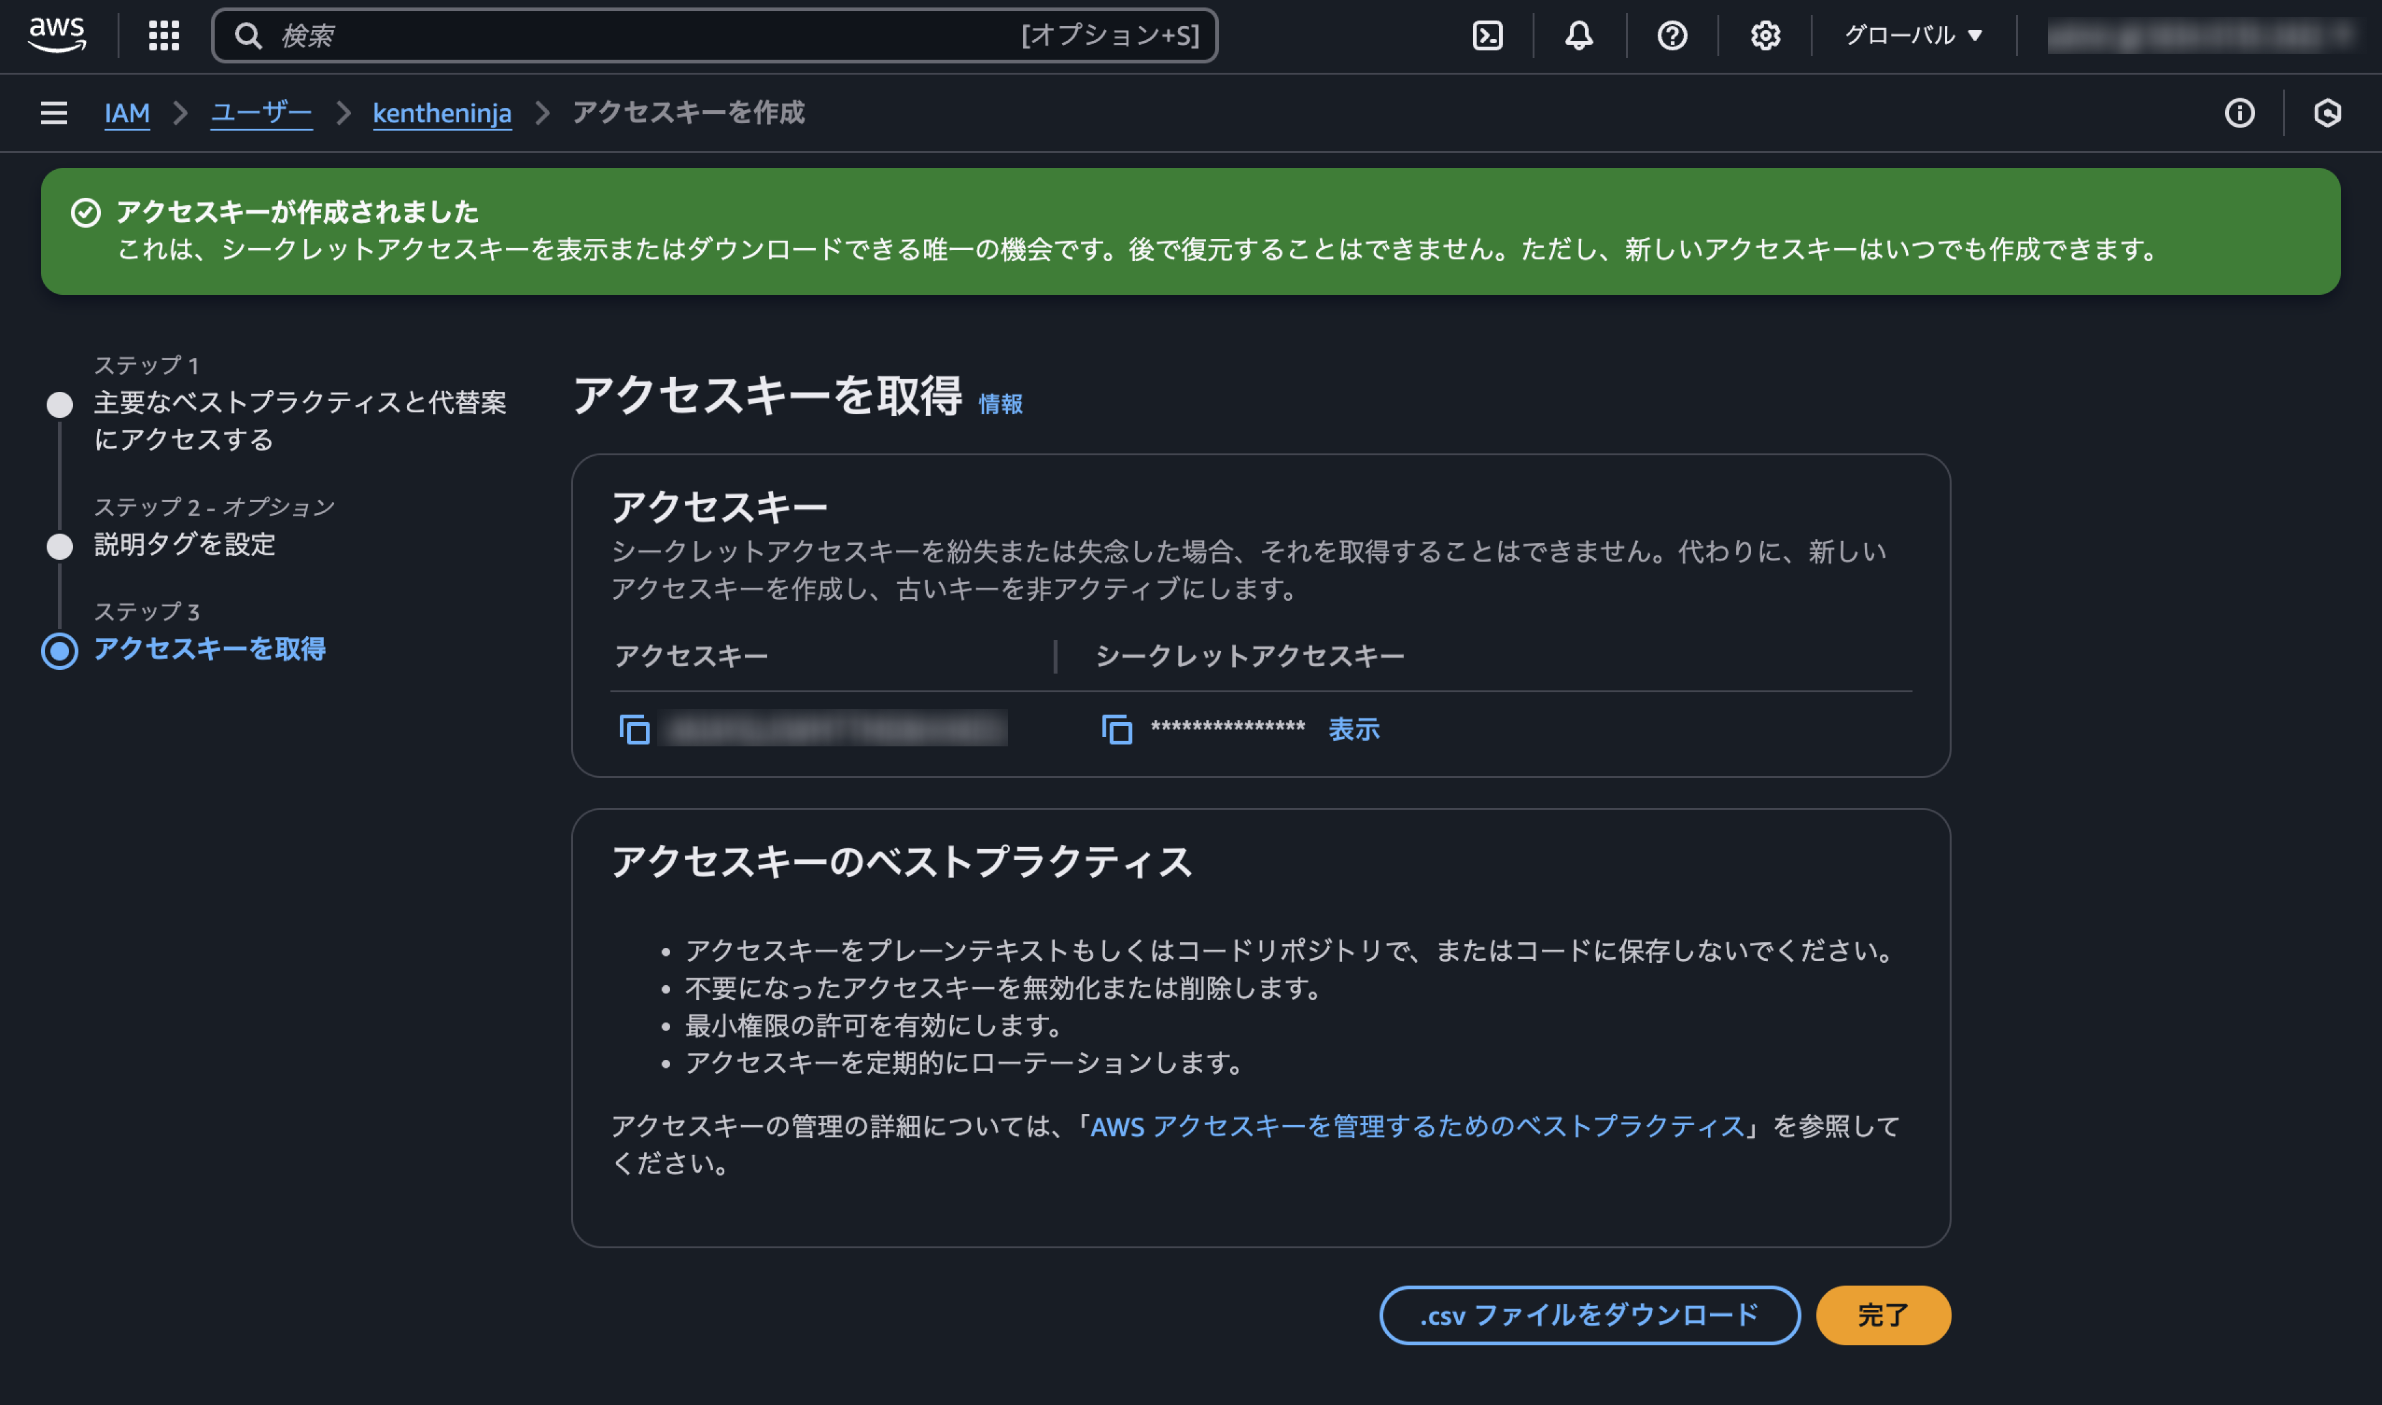
Task: Open the kentheninja user breadcrumb link
Action: (441, 113)
